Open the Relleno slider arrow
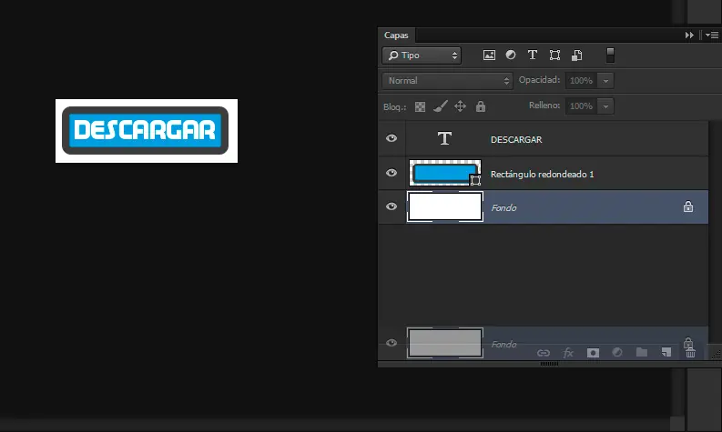The width and height of the screenshot is (722, 432). tap(605, 106)
